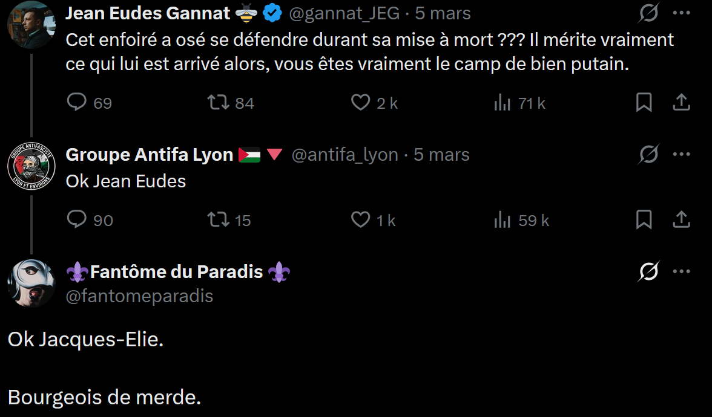Retweet Jean Eudes Gannat's post
Screen dimensions: 712x417
click(x=219, y=103)
